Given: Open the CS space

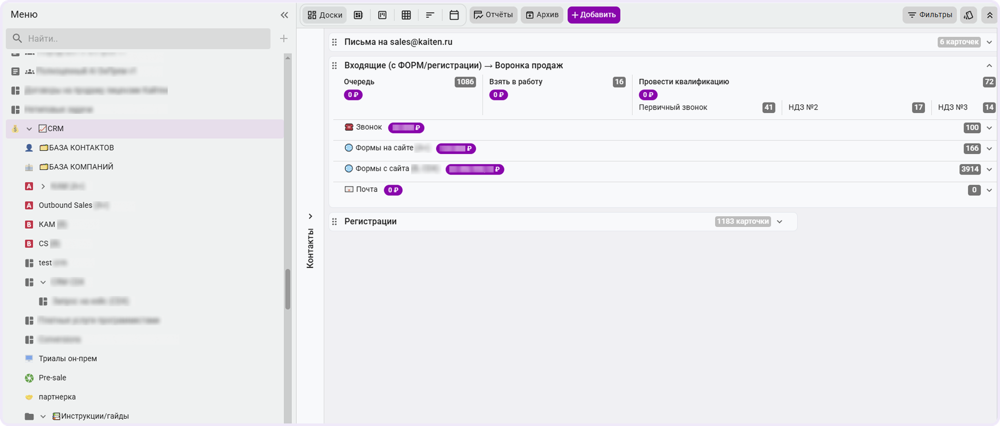Looking at the screenshot, I should (x=43, y=243).
